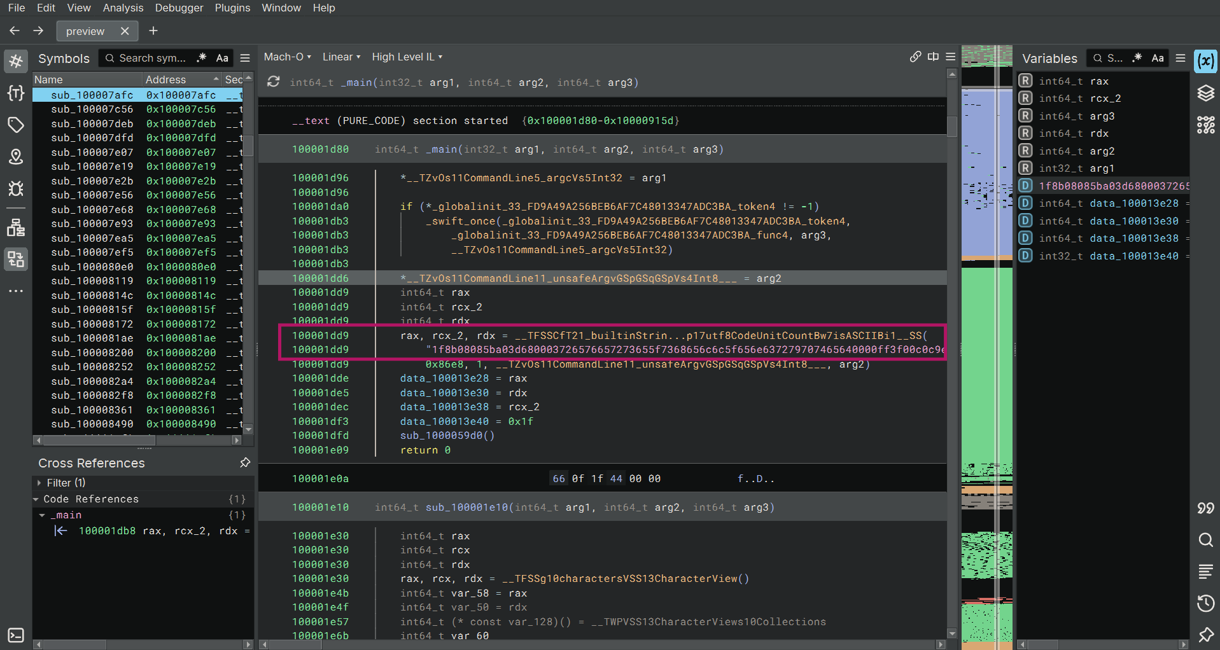Image resolution: width=1220 pixels, height=650 pixels.
Task: Close the preview tab
Action: [125, 31]
